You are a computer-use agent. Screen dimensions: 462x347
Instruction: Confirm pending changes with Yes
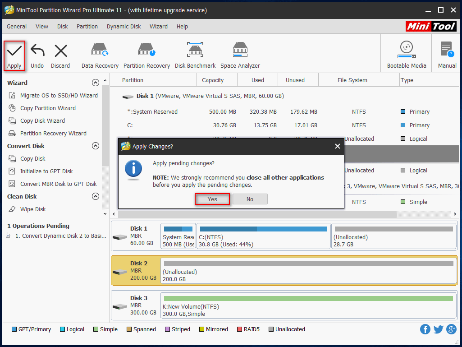coord(212,199)
